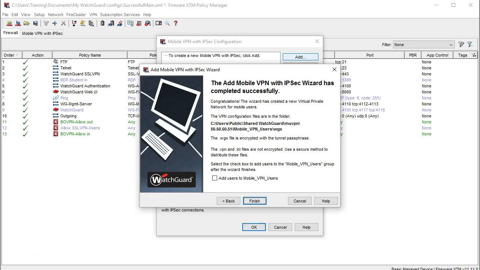Open the Filter None dropdown
Image resolution: width=480 pixels, height=270 pixels.
coord(424,45)
